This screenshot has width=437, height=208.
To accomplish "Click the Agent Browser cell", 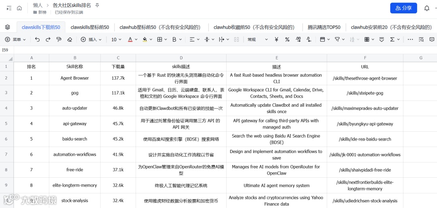I will (x=75, y=78).
